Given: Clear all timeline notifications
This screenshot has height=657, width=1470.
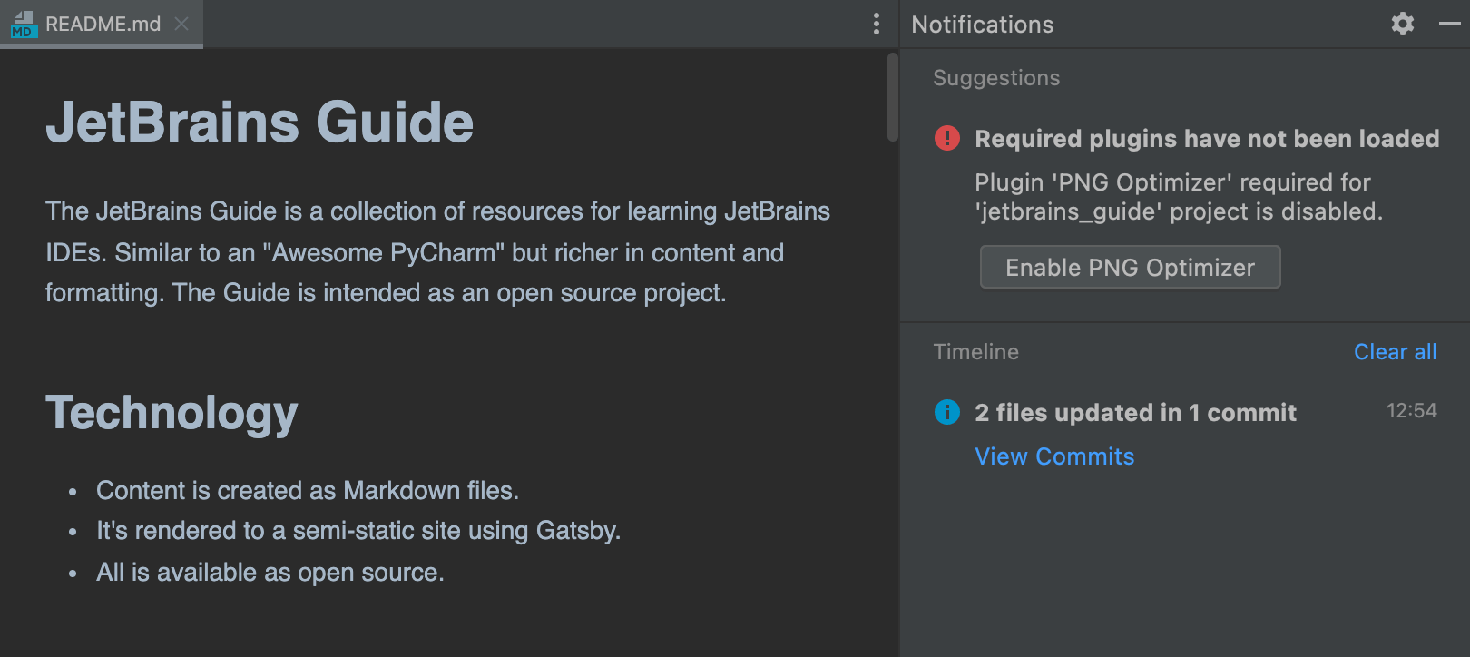Looking at the screenshot, I should [1395, 352].
